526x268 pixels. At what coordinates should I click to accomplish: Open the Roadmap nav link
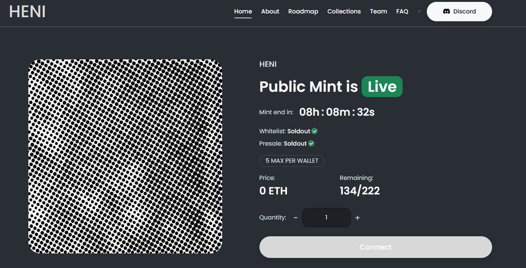303,11
